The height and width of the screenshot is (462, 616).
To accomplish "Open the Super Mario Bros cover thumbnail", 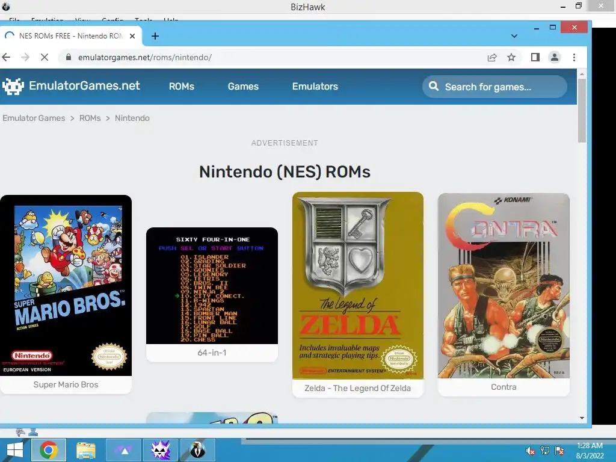I will [x=66, y=285].
